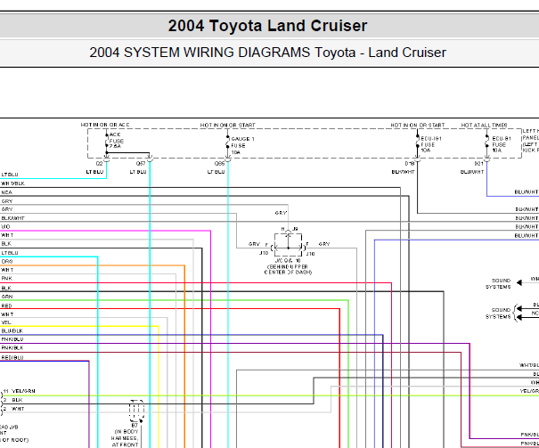Click the GRY label above the J9 connector

[x=281, y=213]
